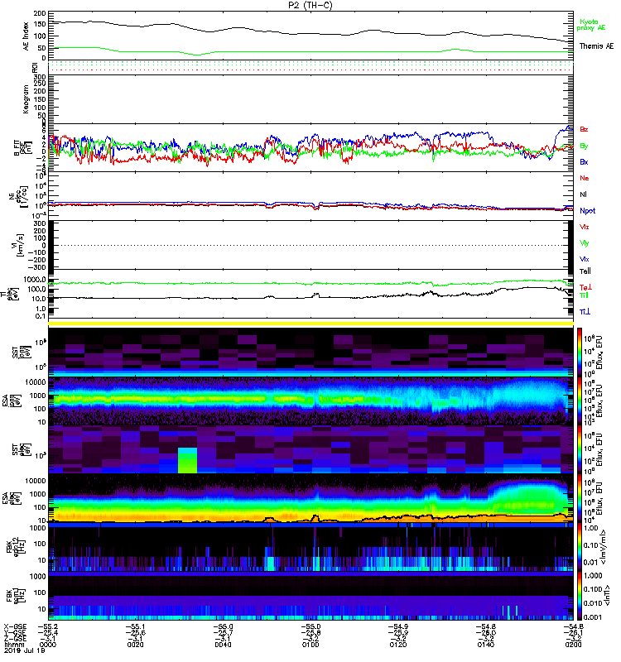Click the FBK scm1 nT color bar
Image resolution: width=621 pixels, height=662 pixels.
(580, 596)
